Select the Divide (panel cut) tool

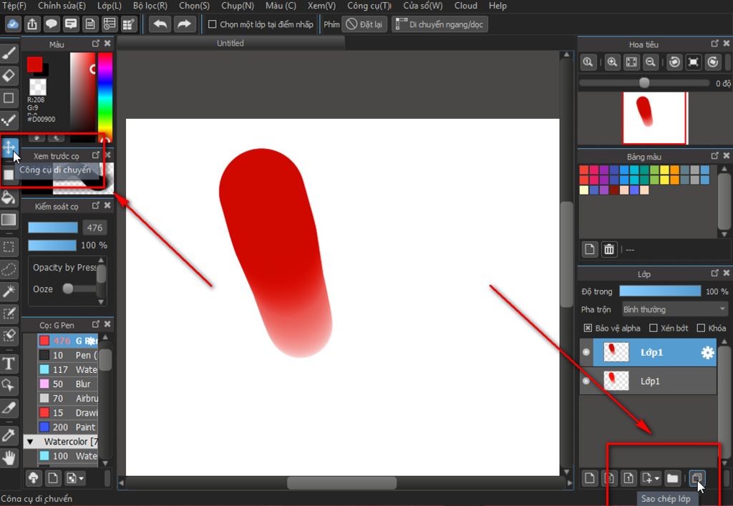9,408
